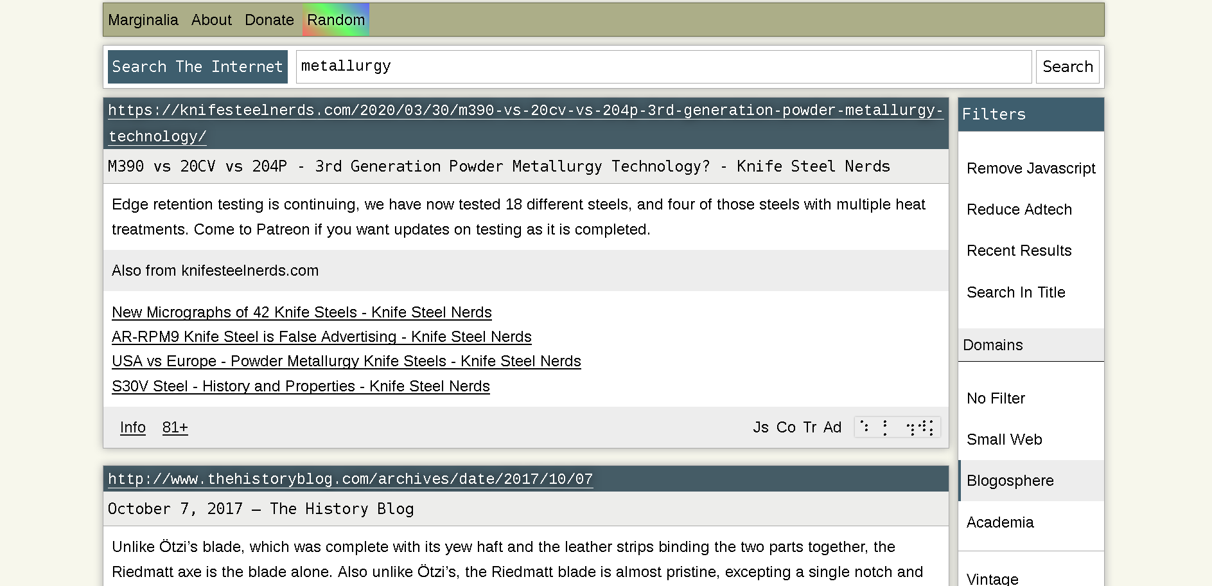The image size is (1212, 586).
Task: Choose the Small Web domain filter
Action: tap(1004, 440)
